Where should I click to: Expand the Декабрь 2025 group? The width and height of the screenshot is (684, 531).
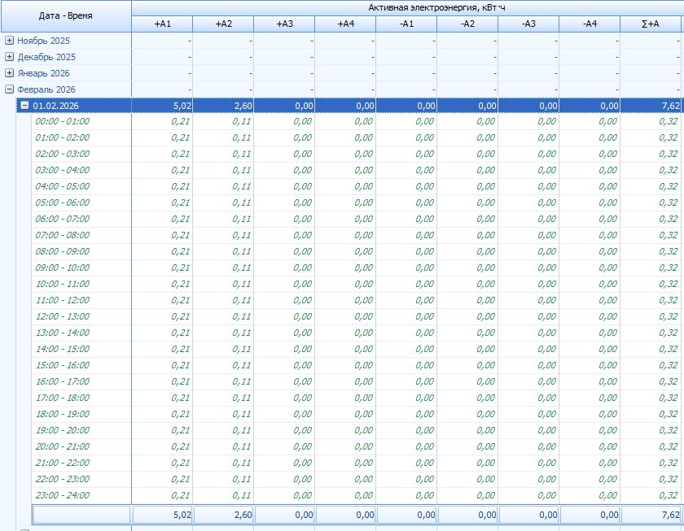[x=9, y=57]
